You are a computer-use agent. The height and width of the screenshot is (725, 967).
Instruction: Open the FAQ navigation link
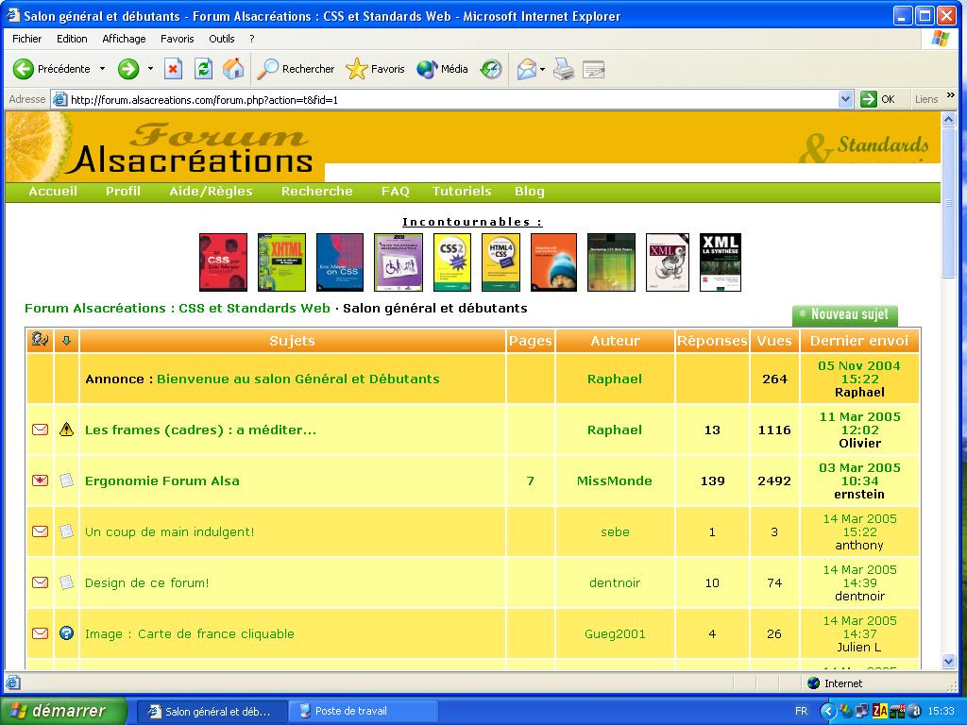pos(396,191)
